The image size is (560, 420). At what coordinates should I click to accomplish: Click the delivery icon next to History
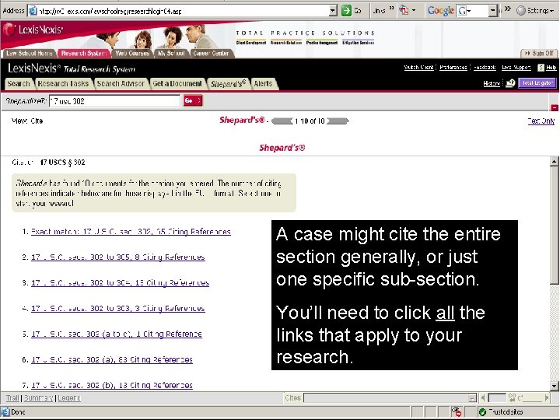click(510, 83)
